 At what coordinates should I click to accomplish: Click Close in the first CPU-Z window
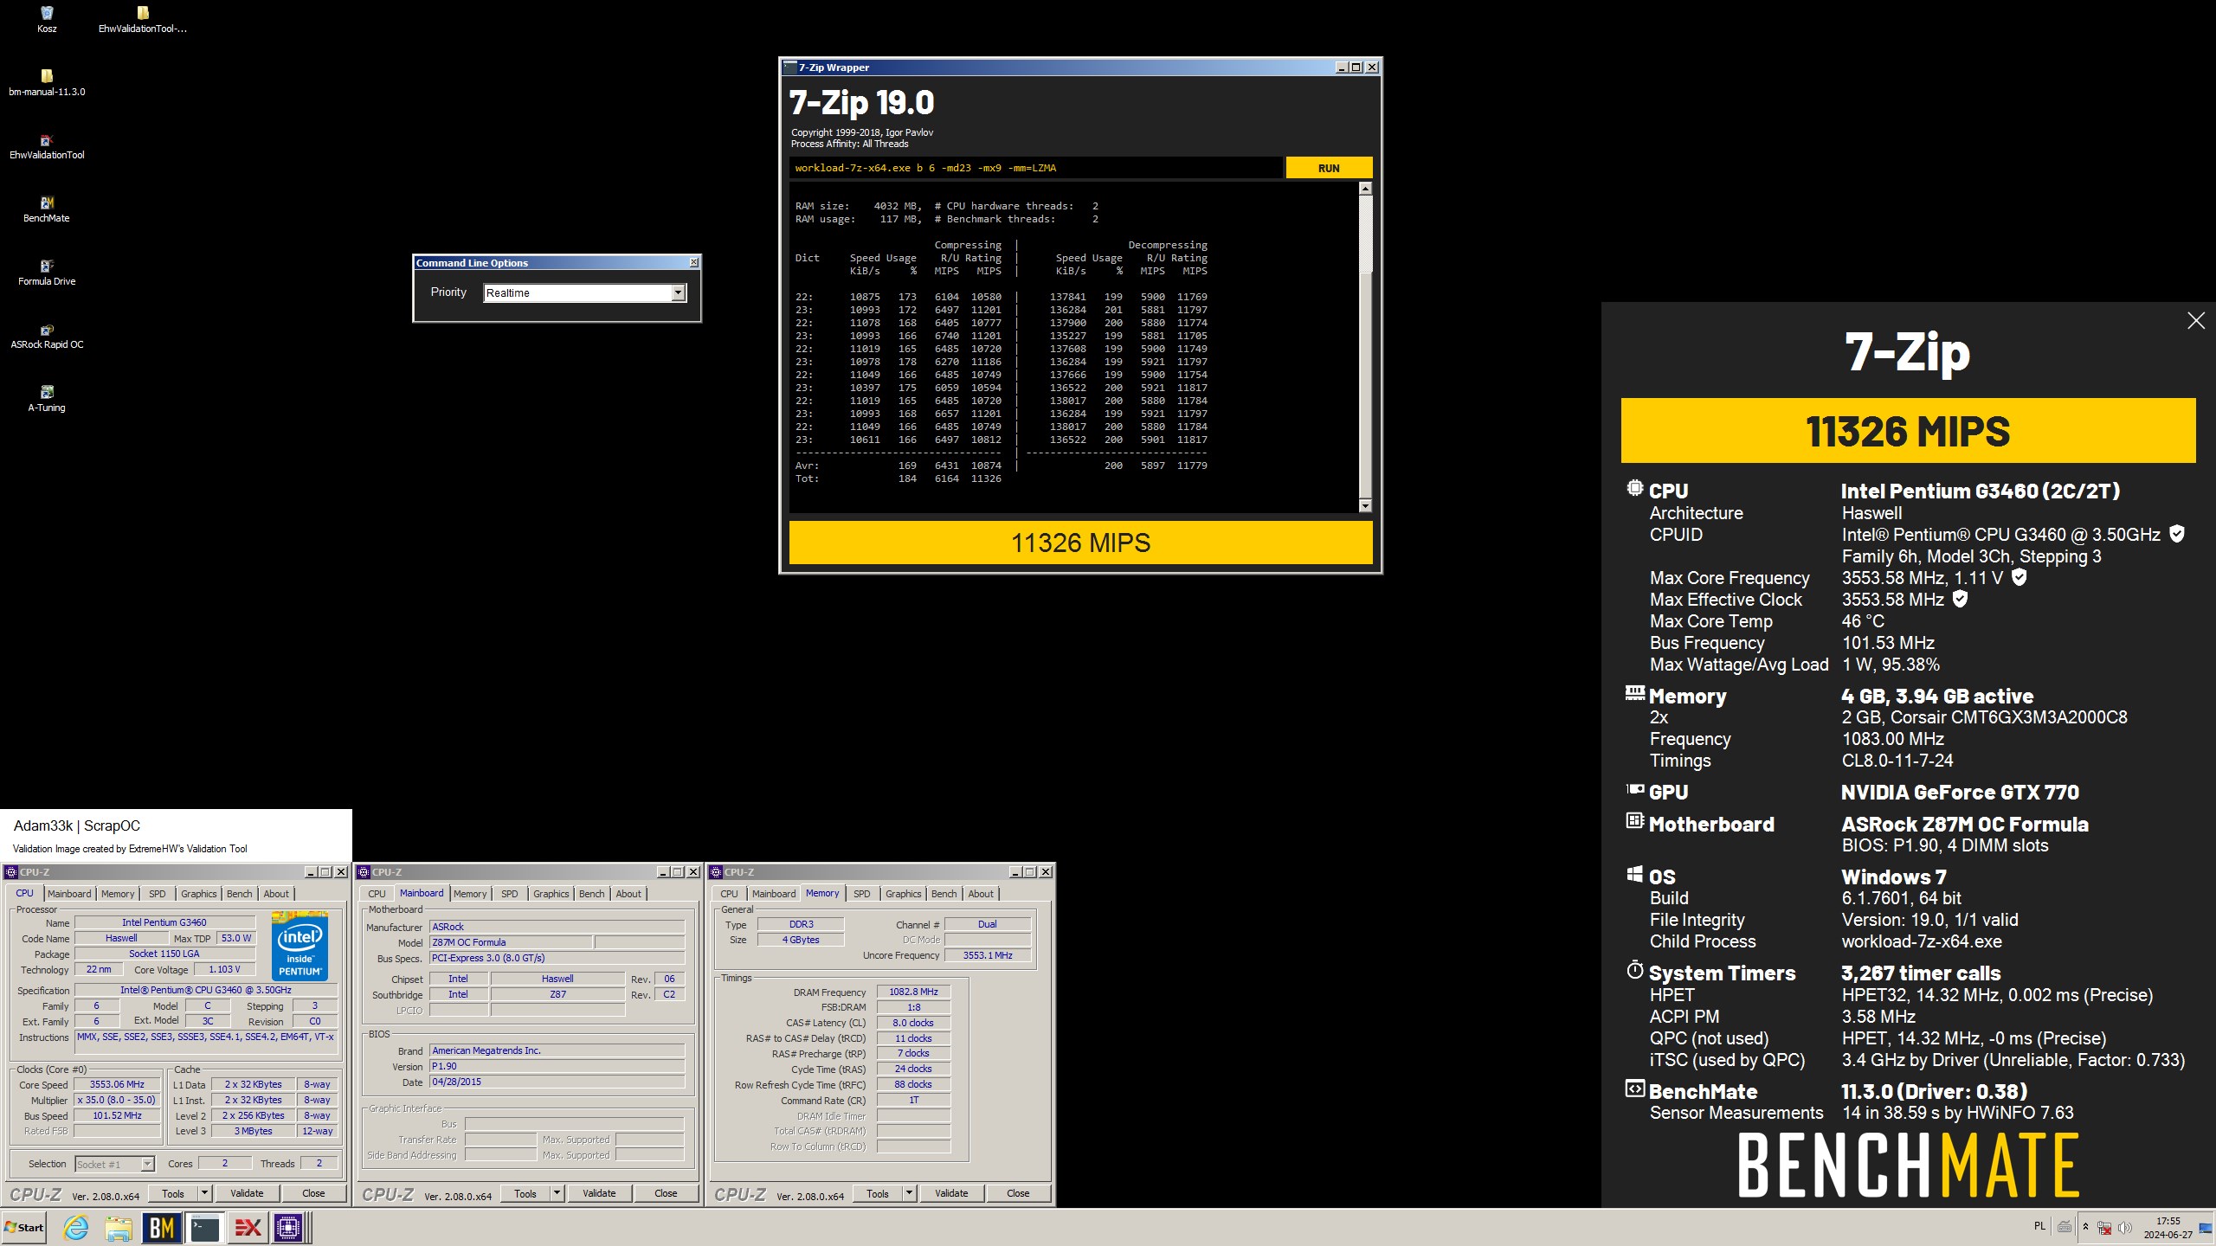(x=313, y=1193)
